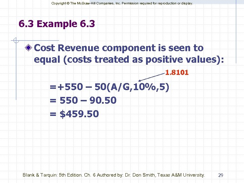Click the slide title '6.3 Example 6.3'
244x183 pixels.
click(57, 24)
